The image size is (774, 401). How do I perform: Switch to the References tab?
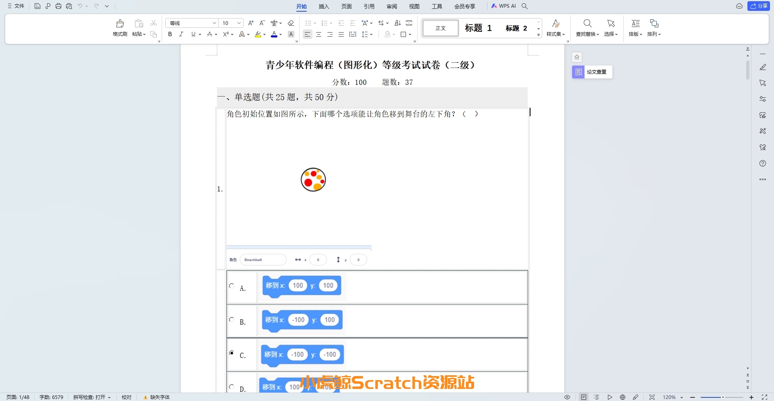pos(369,6)
